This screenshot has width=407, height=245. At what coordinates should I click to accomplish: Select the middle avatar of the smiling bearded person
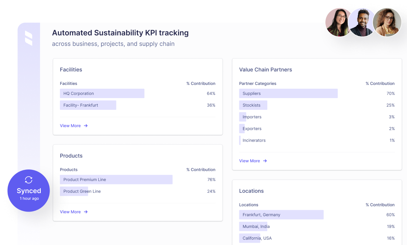click(x=361, y=22)
